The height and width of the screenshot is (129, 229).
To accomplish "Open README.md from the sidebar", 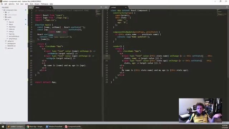I will [11, 46].
